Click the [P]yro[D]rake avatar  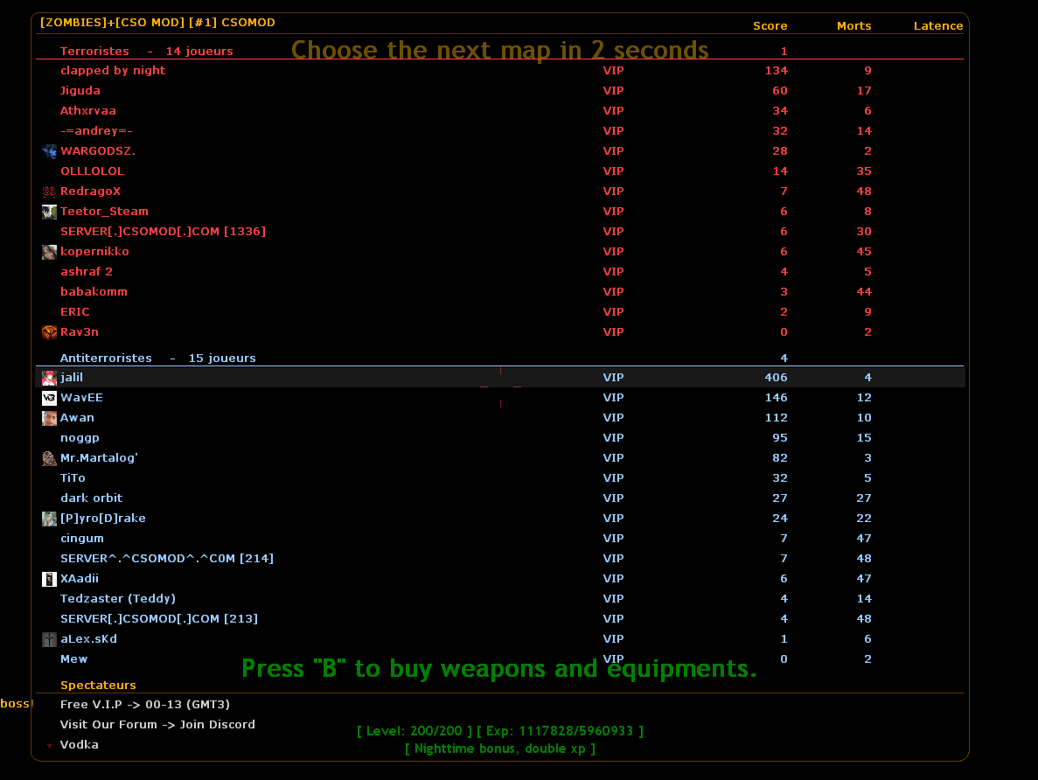click(x=49, y=519)
